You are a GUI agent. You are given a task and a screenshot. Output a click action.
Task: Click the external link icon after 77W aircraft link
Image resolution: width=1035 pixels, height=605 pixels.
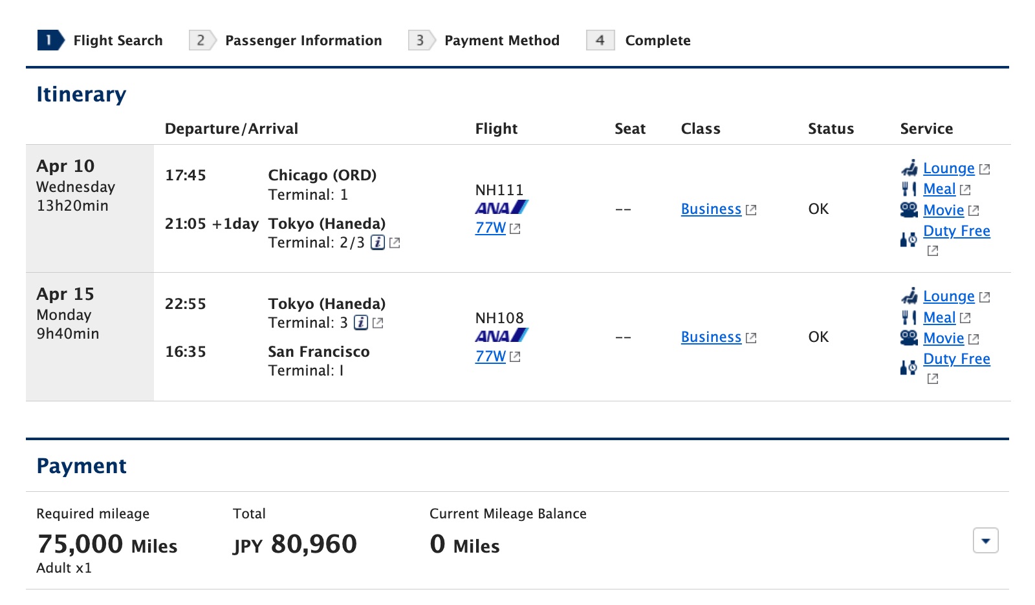pyautogui.click(x=515, y=228)
